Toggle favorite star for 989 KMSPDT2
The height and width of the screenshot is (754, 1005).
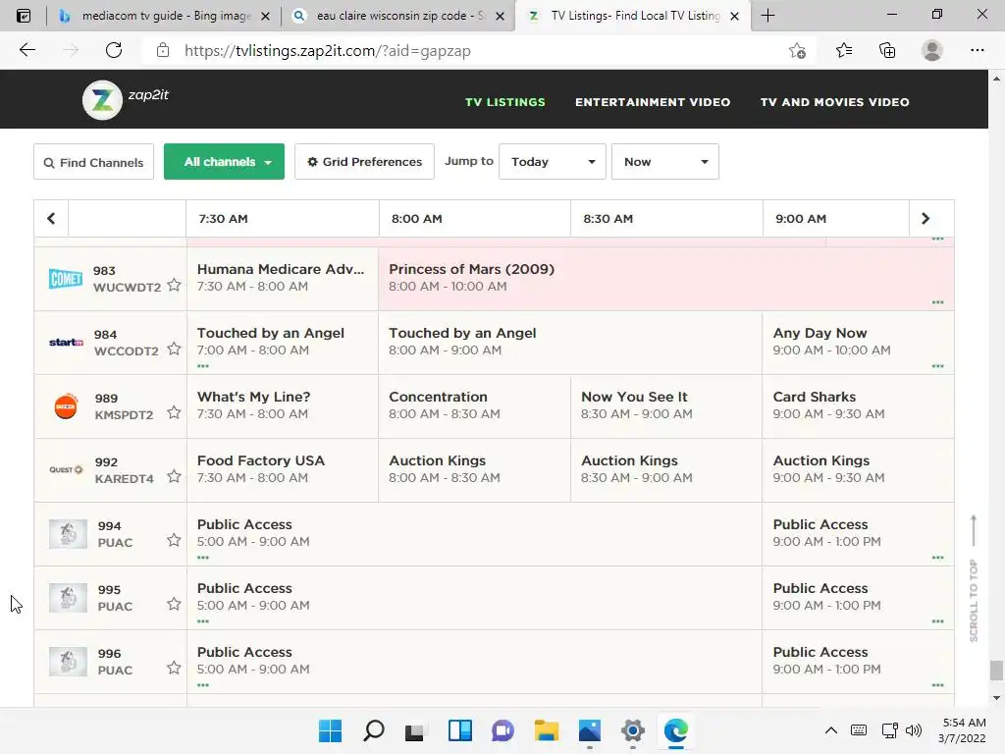pos(174,412)
